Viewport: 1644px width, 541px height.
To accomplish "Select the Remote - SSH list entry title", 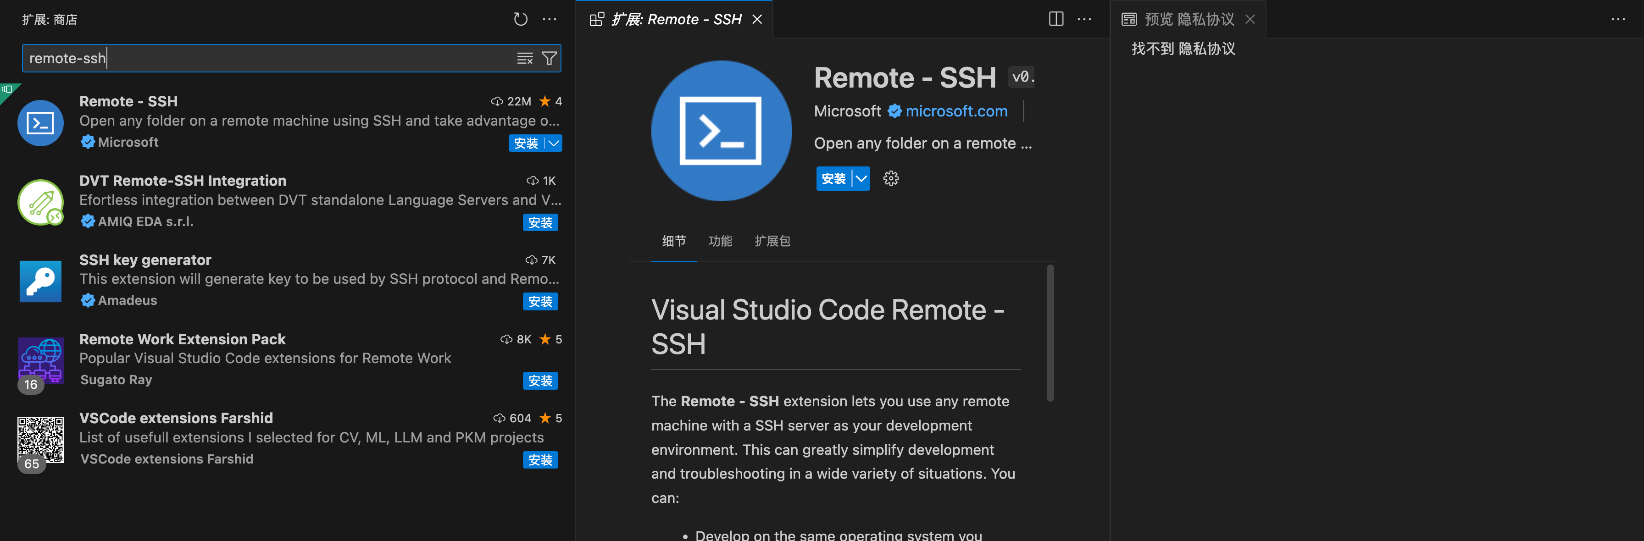I will 128,101.
